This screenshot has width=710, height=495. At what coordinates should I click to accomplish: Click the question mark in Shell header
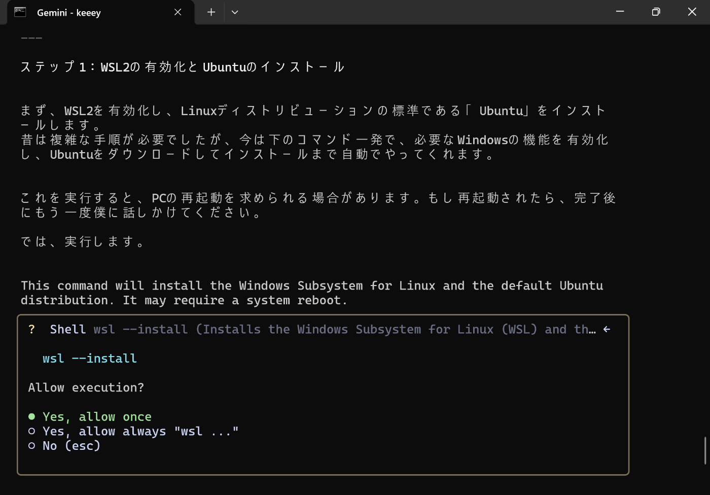click(31, 330)
